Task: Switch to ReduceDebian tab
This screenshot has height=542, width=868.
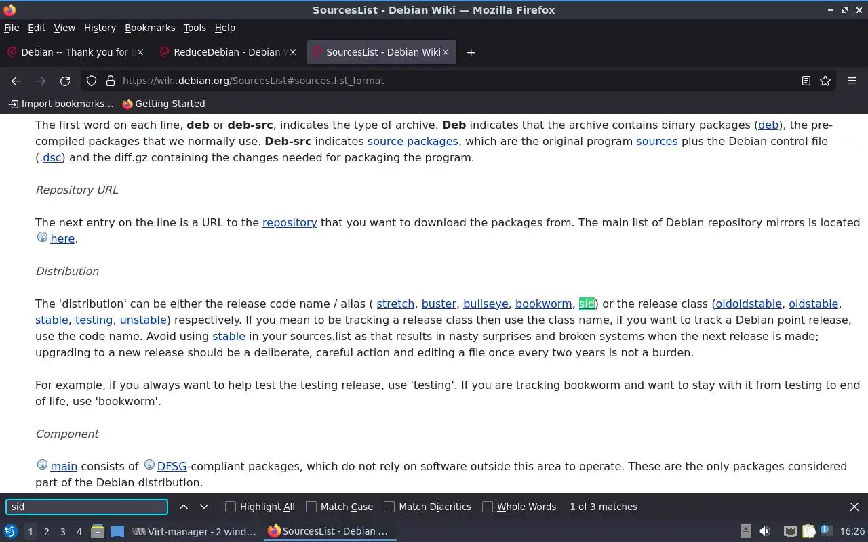Action: [x=229, y=52]
